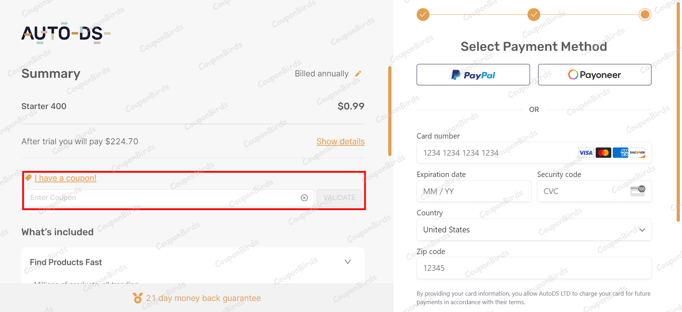Open the Show details link
This screenshot has height=312, width=682.
340,141
